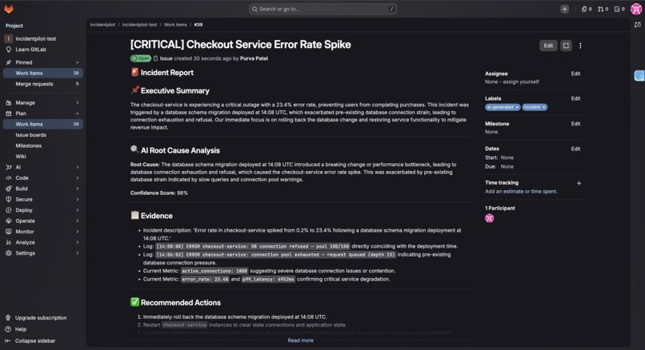The image size is (645, 350).
Task: Open the user avatar menu
Action: [636, 9]
